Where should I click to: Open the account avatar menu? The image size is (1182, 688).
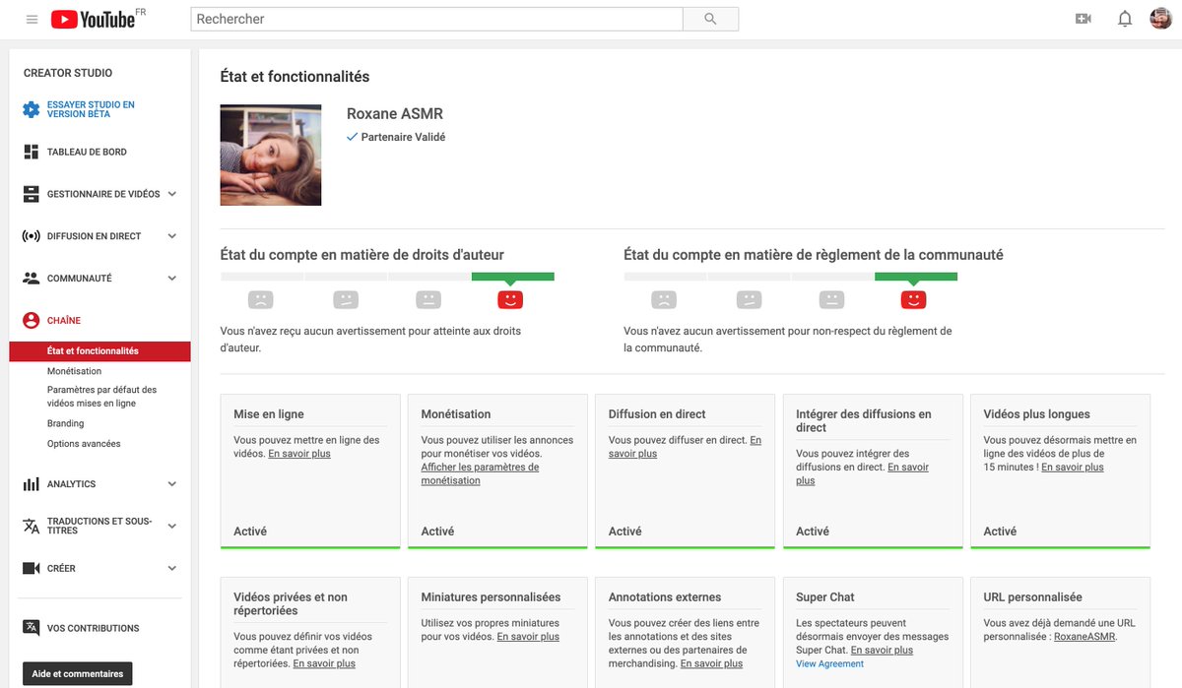(x=1160, y=19)
